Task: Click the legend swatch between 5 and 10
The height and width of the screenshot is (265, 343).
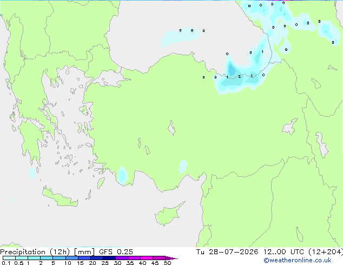Action: (59, 258)
